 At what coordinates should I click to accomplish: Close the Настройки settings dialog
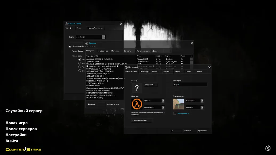(209, 67)
